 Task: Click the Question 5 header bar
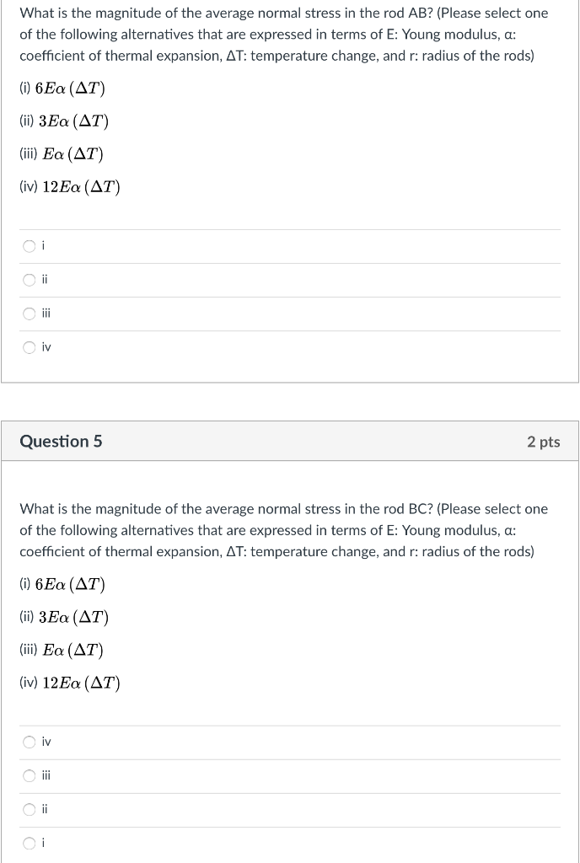[290, 441]
